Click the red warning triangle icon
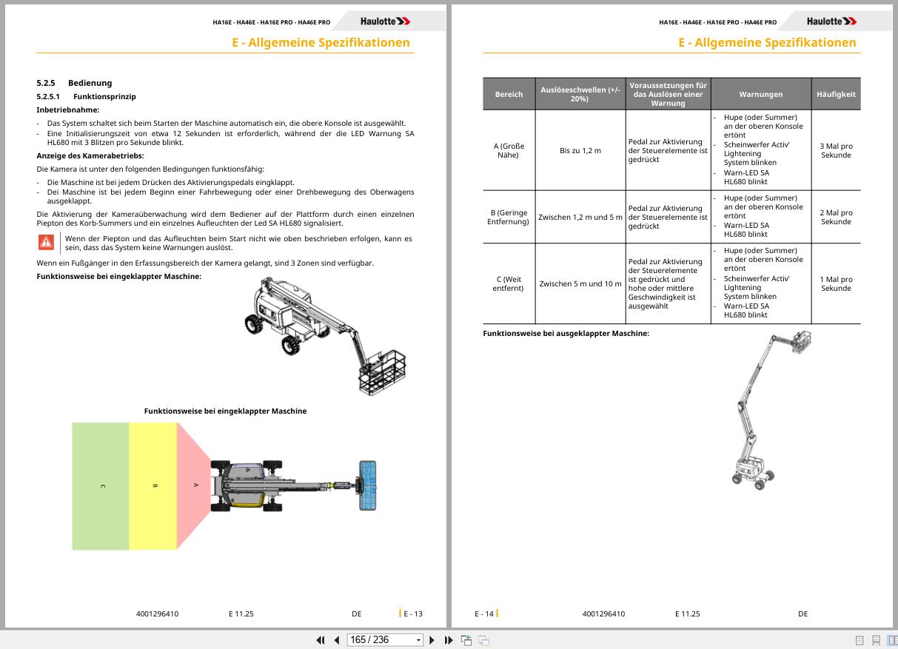 [x=47, y=242]
